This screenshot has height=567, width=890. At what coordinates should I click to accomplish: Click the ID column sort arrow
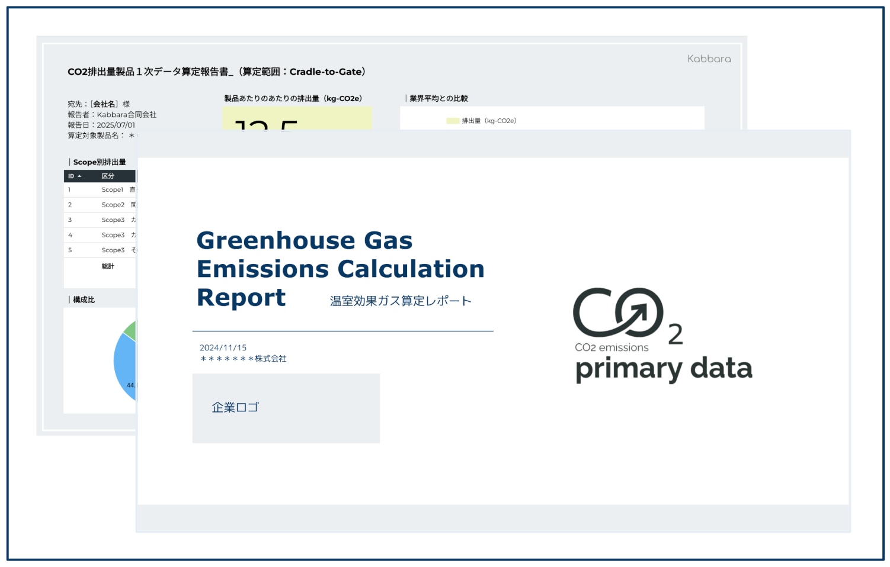click(x=79, y=176)
